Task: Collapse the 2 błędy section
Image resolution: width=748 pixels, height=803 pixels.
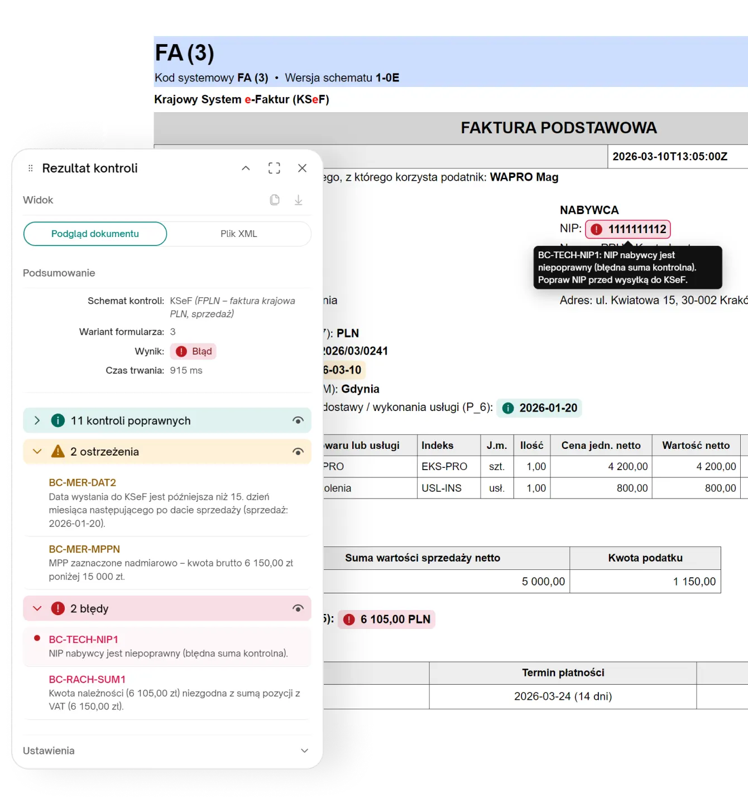Action: (x=37, y=608)
